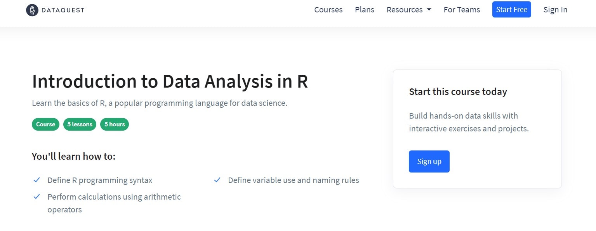This screenshot has height=231, width=596.
Task: Click the Sign In link
Action: pos(555,10)
